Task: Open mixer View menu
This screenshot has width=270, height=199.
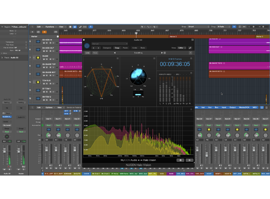Action: pyautogui.click(x=60, y=107)
